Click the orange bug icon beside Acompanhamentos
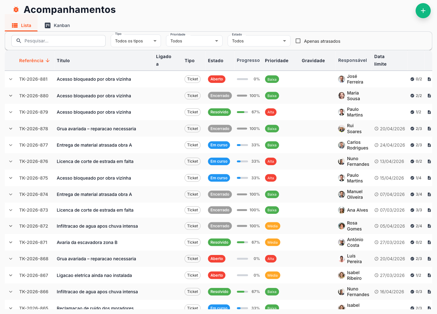437x314 pixels. click(x=16, y=10)
